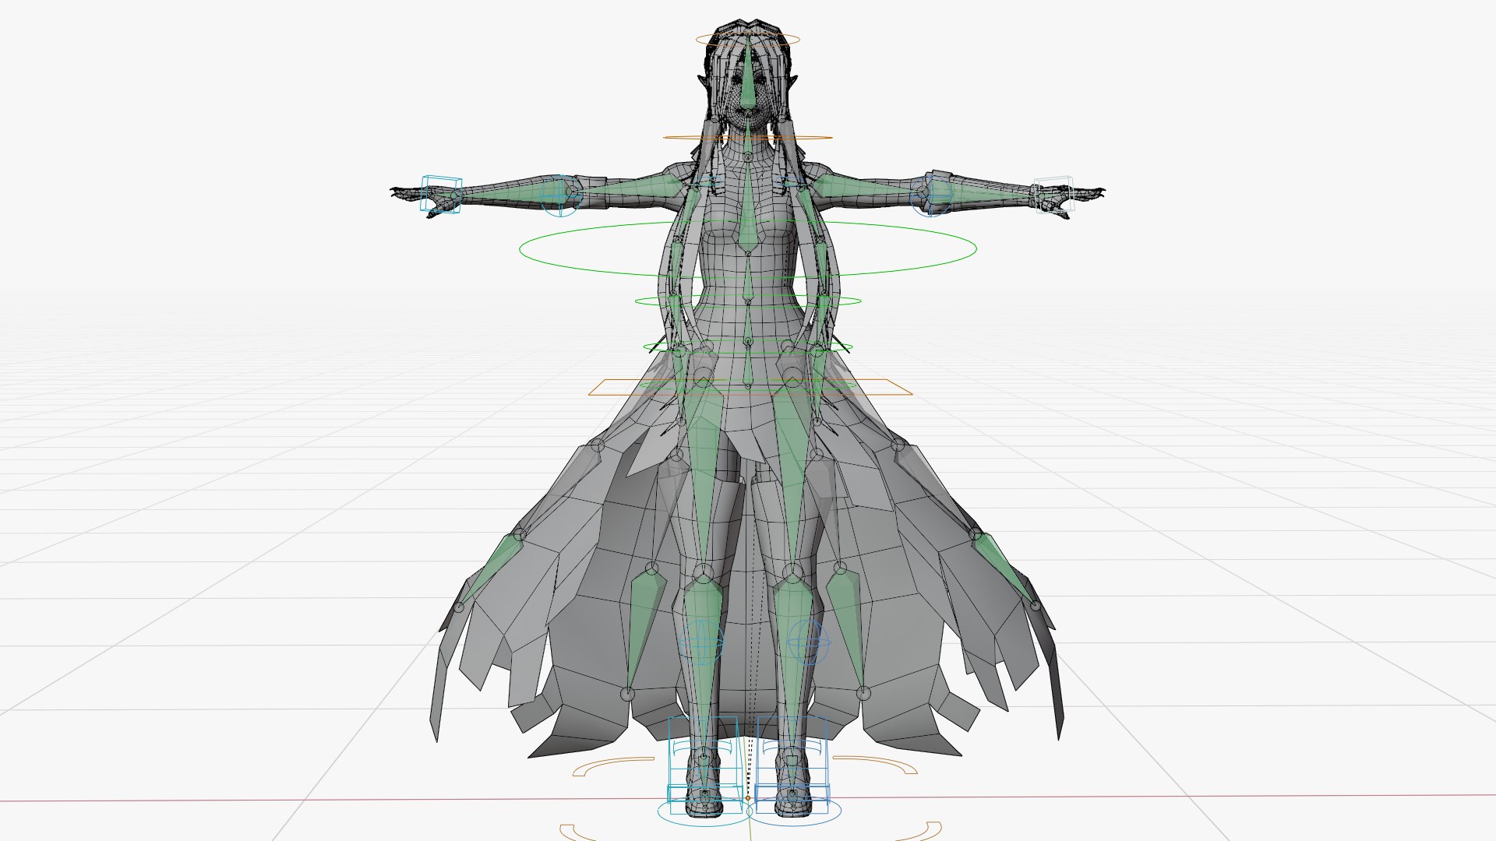The width and height of the screenshot is (1496, 841).
Task: Select the blue ellipse control under the screen-right foot
Action: point(796,812)
